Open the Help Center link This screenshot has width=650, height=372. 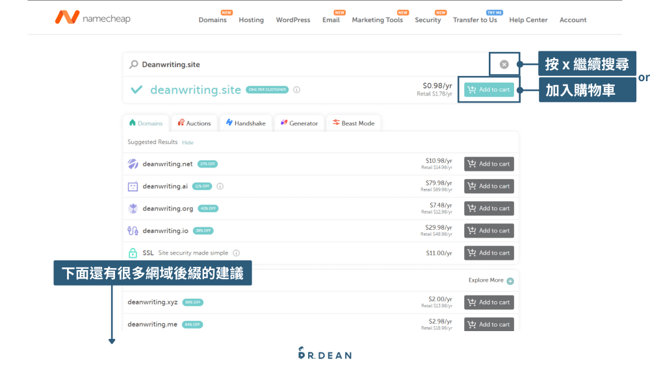[528, 20]
